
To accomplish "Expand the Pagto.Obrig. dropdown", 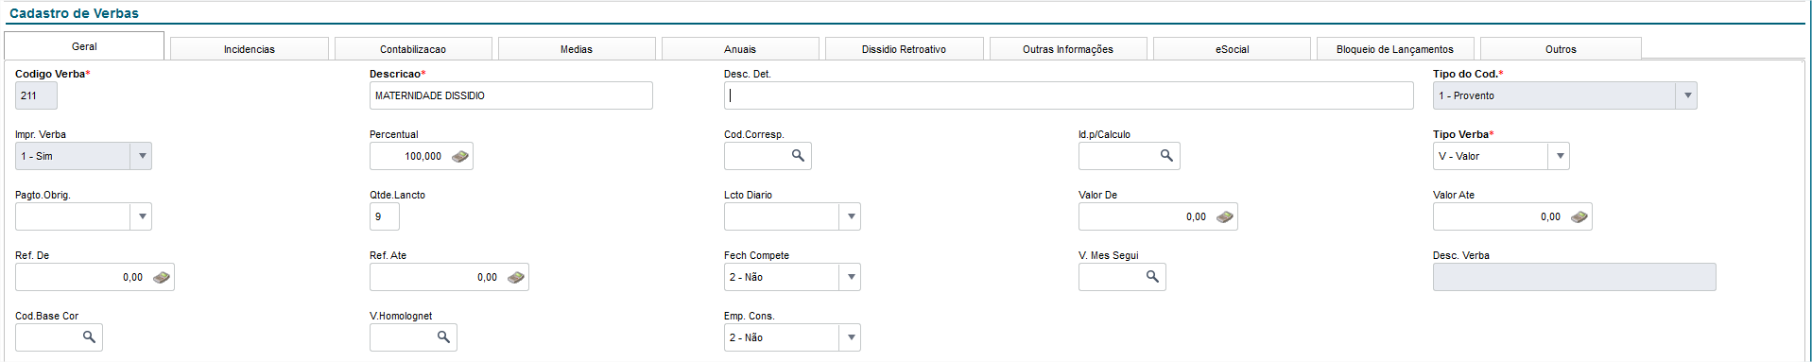I will [x=141, y=216].
